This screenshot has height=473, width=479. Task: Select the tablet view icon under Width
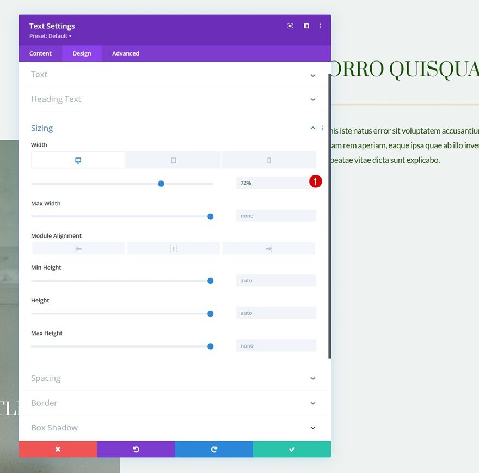[x=173, y=160]
